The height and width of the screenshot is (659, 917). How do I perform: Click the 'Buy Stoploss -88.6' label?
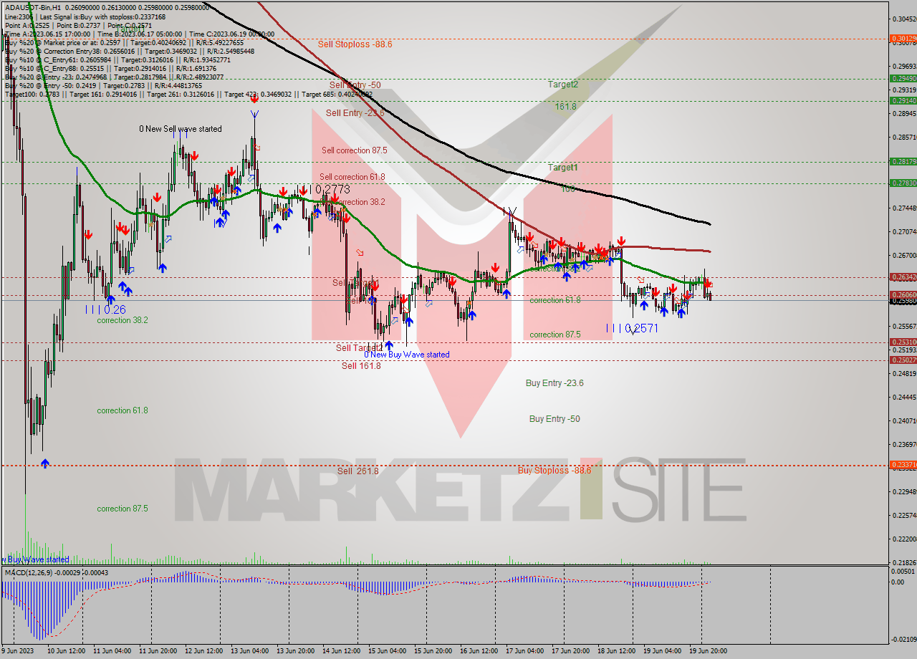pyautogui.click(x=554, y=471)
